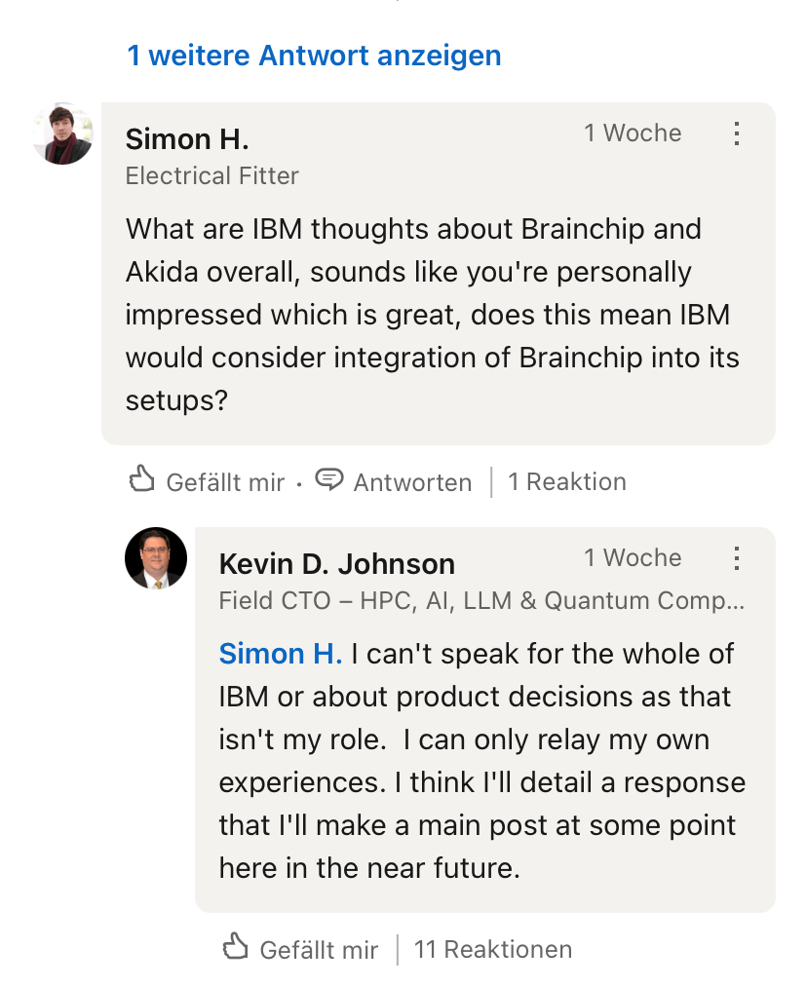Screen dimensions: 807x986
Task: Click "1 Woche" timestamp on Kevin's reply
Action: [633, 558]
